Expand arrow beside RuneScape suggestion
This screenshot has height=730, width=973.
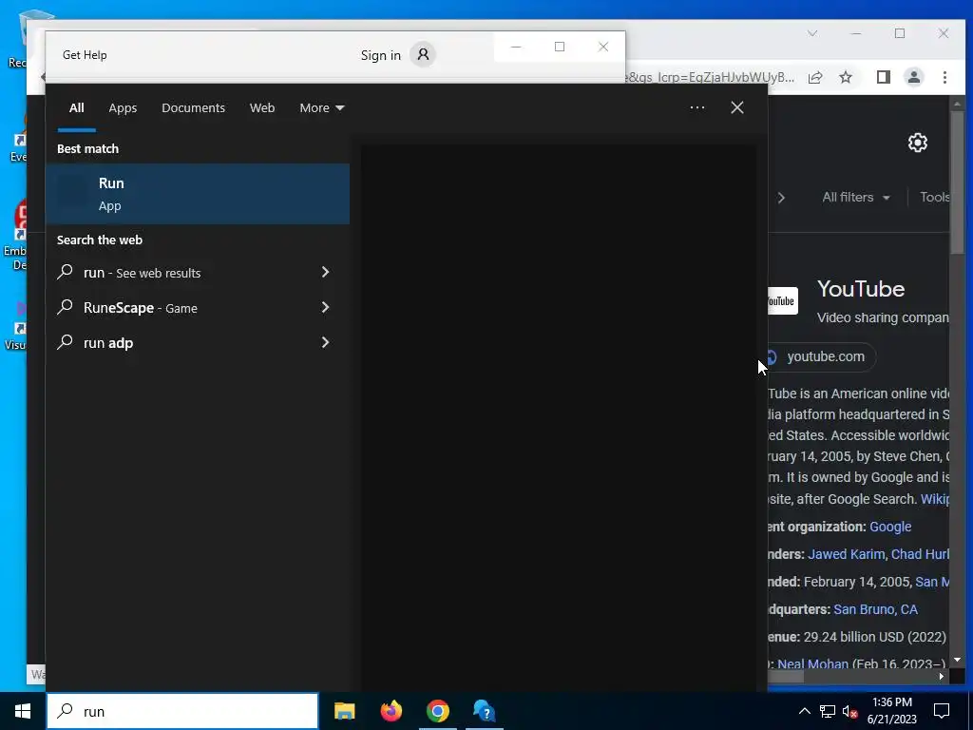pyautogui.click(x=325, y=307)
